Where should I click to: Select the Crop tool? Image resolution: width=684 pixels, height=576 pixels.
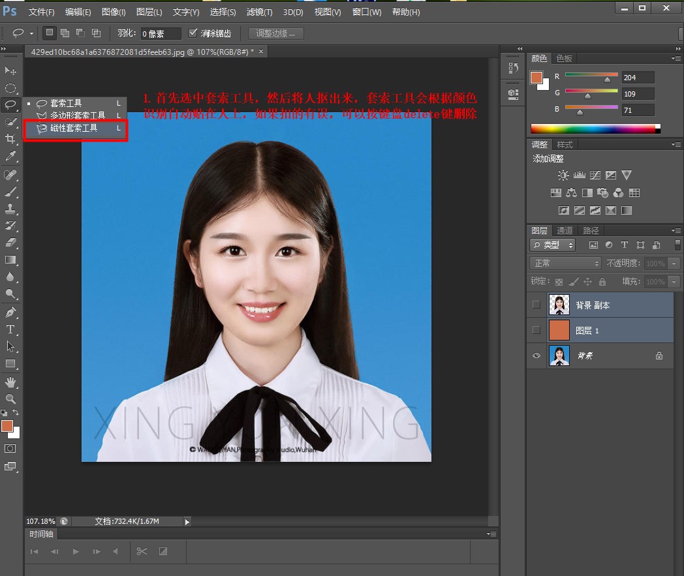coord(10,138)
